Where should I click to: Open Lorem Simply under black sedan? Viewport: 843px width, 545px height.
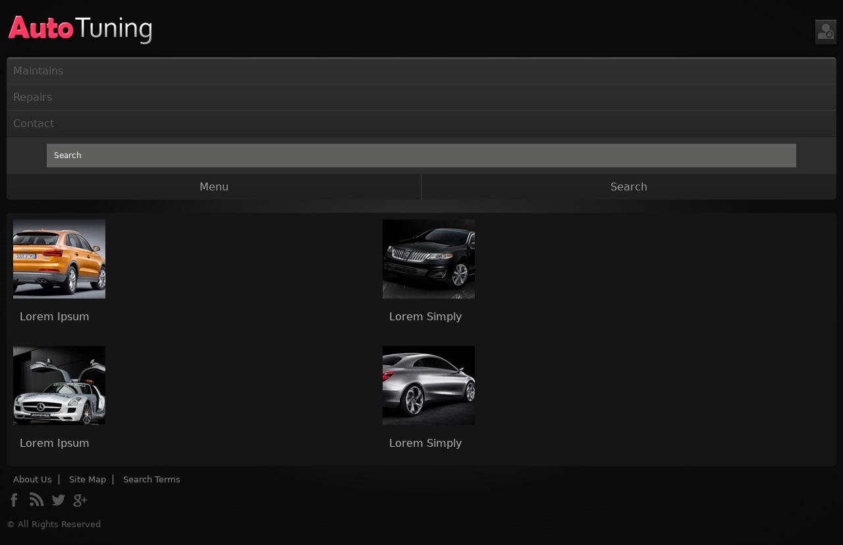(425, 317)
